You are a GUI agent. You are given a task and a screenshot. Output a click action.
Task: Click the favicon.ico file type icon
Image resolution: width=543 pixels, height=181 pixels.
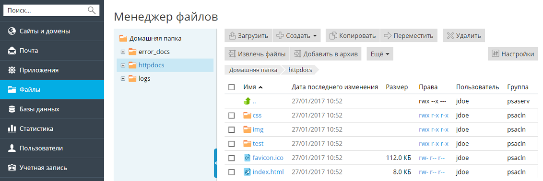pos(247,158)
